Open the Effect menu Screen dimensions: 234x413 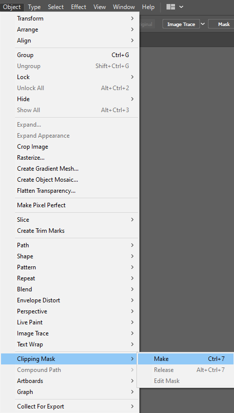(x=78, y=7)
